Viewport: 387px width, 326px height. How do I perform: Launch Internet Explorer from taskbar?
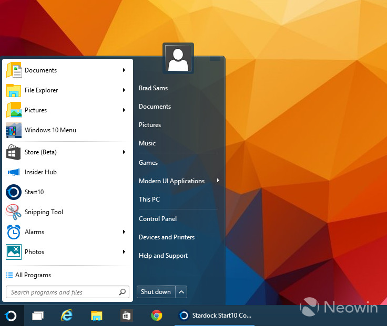(67, 315)
